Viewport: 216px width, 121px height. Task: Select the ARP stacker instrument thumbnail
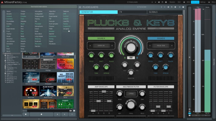pos(65,64)
